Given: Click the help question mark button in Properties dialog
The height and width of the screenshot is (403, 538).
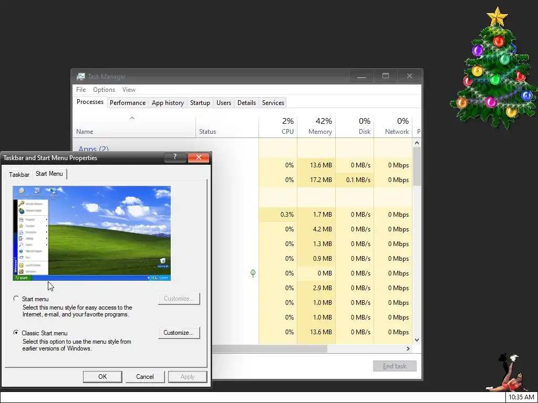Looking at the screenshot, I should (175, 157).
